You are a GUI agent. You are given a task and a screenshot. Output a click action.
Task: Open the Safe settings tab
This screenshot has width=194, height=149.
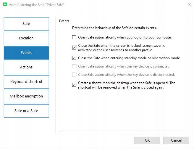[26, 24]
